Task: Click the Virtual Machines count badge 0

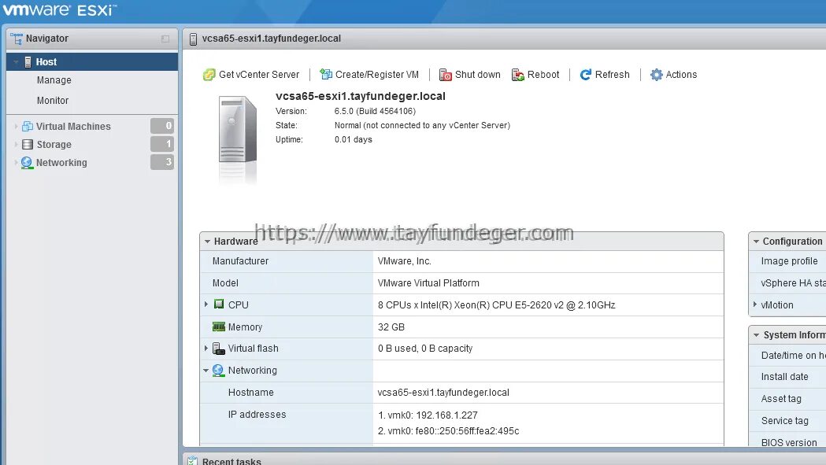Action: (161, 126)
